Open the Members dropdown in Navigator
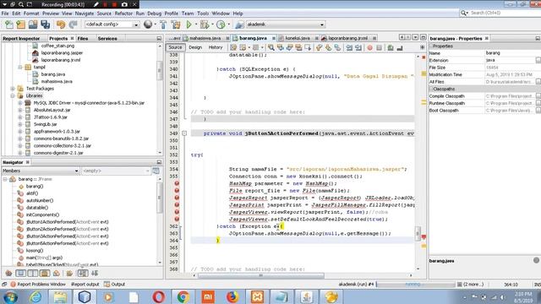The width and height of the screenshot is (541, 304). tap(41, 171)
